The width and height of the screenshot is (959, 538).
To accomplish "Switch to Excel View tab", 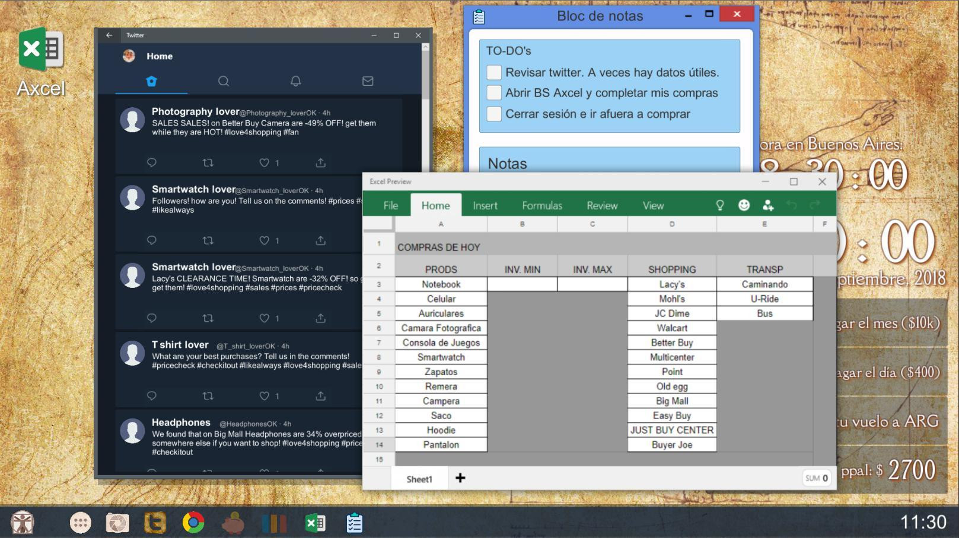I will pos(653,206).
